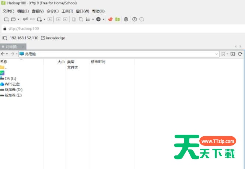Click the open terminal play icon
245x169 pixels.
50,19
